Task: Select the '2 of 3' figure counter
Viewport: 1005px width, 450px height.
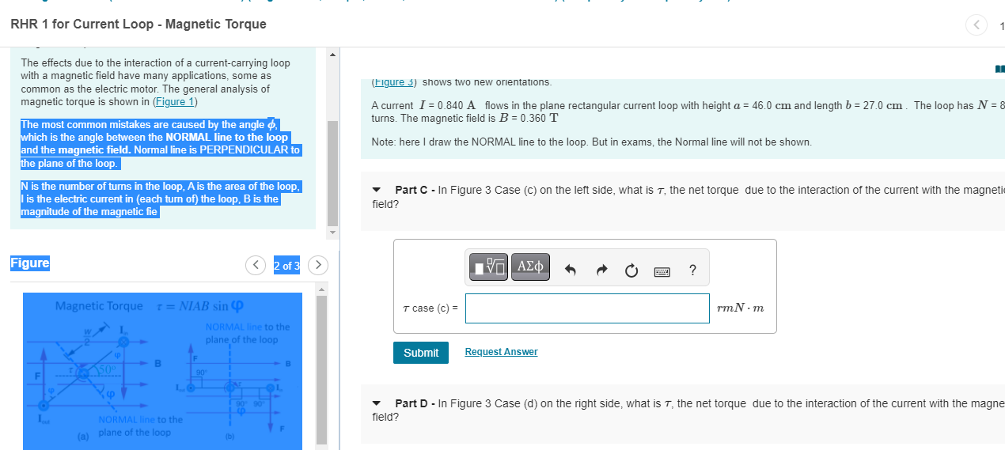Action: (286, 266)
